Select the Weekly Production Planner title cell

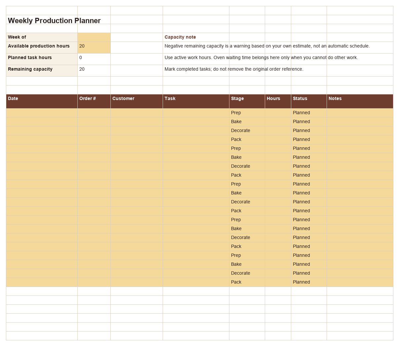42,19
